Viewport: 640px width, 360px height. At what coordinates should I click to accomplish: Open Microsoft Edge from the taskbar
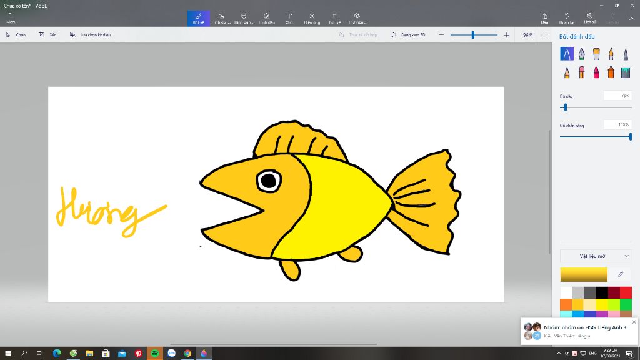(x=57, y=354)
